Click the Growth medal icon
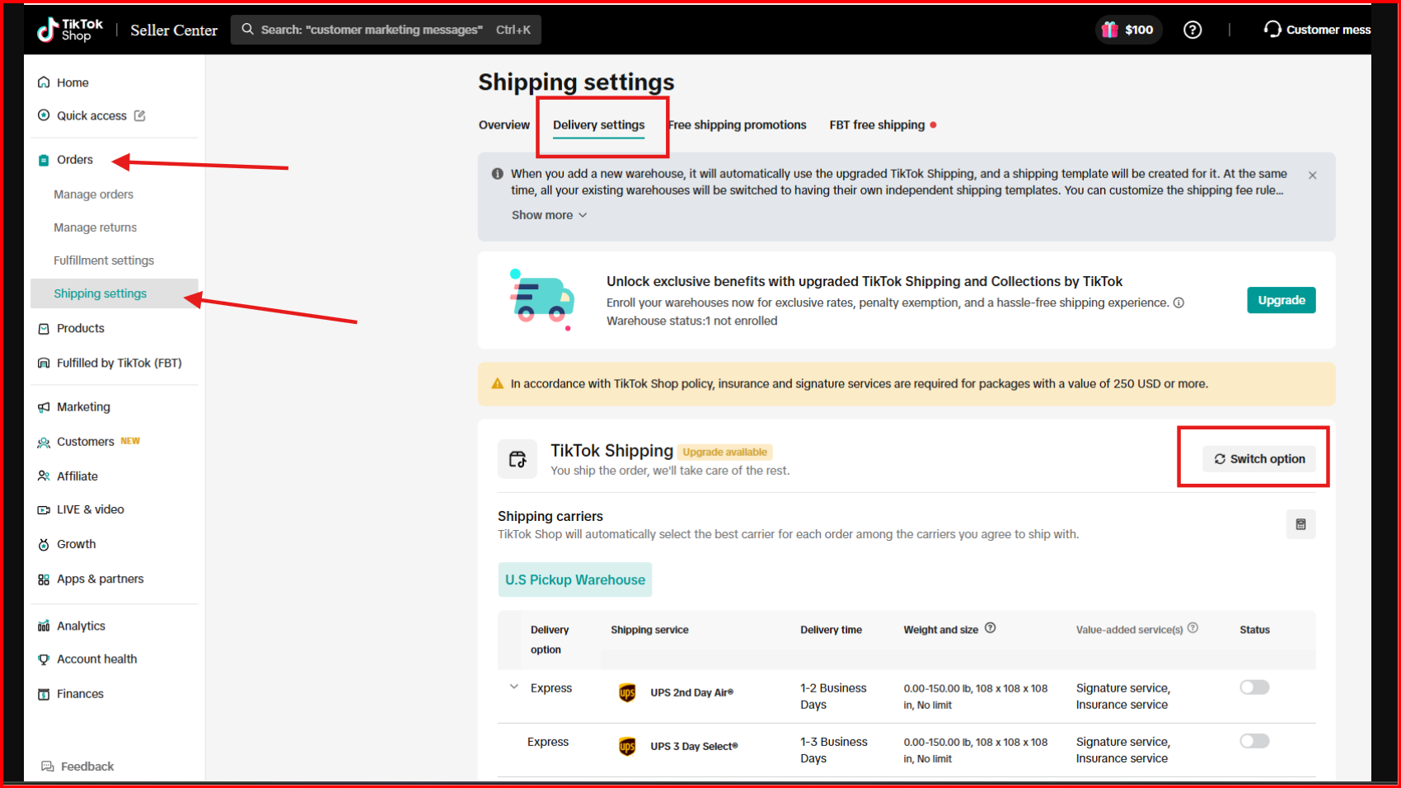 click(x=44, y=545)
